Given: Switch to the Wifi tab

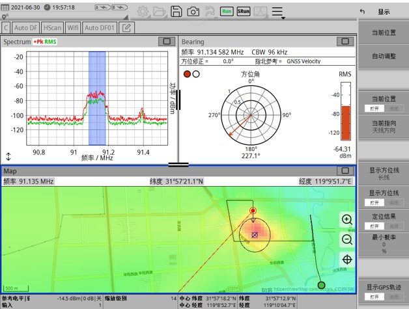Looking at the screenshot, I should (72, 28).
